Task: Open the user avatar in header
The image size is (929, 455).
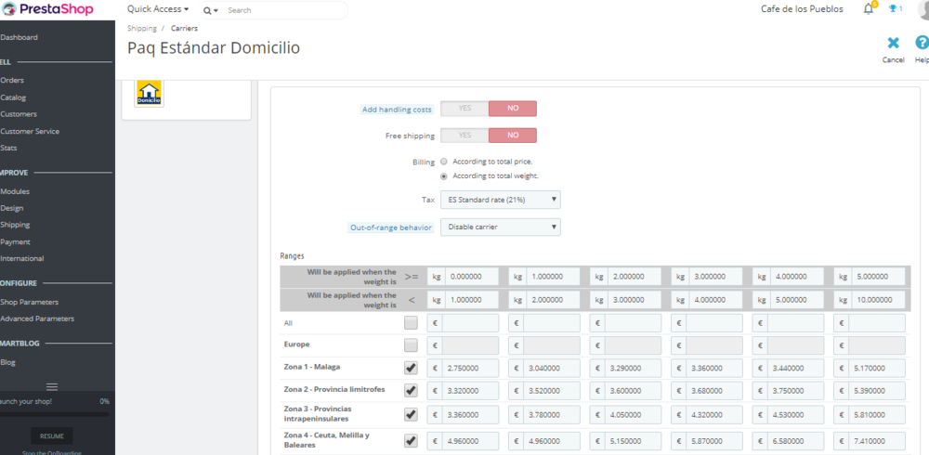Action: point(923,9)
